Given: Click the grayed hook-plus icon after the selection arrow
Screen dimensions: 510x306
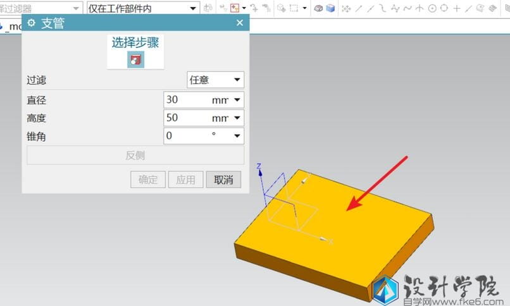Looking at the screenshot, I should coord(254,8).
